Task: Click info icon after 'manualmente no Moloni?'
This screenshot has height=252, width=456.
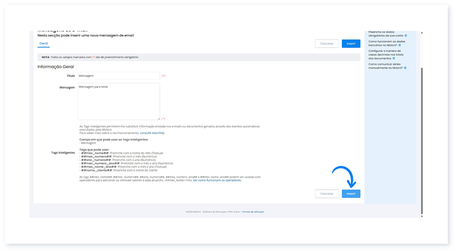Action: coord(405,67)
